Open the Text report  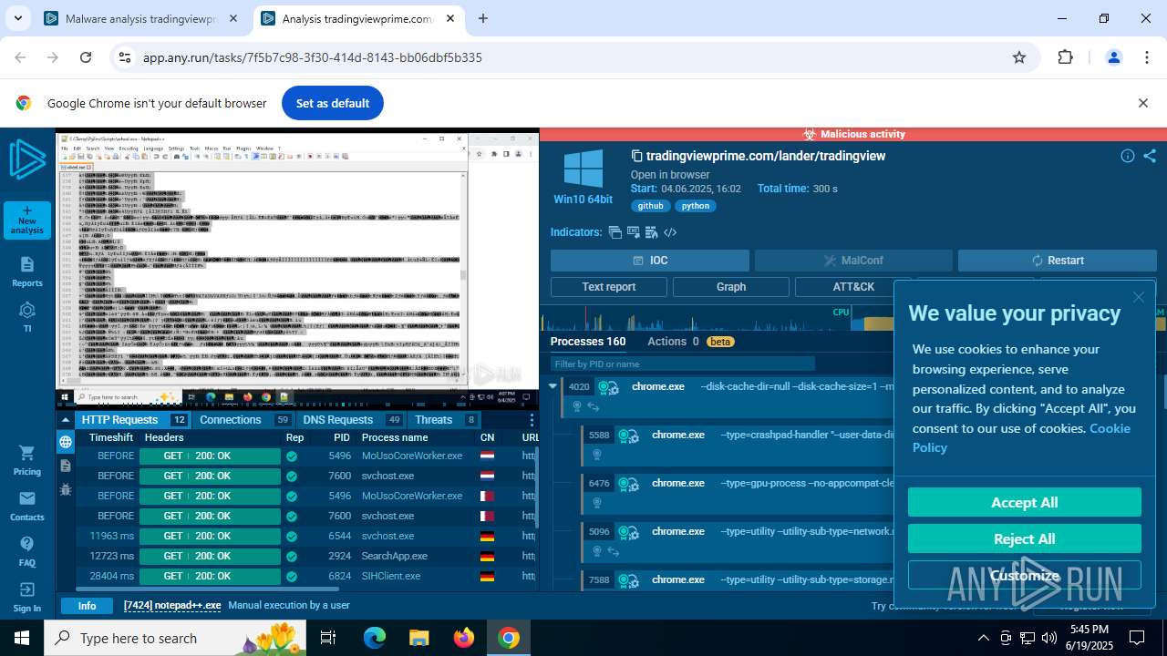click(x=608, y=287)
